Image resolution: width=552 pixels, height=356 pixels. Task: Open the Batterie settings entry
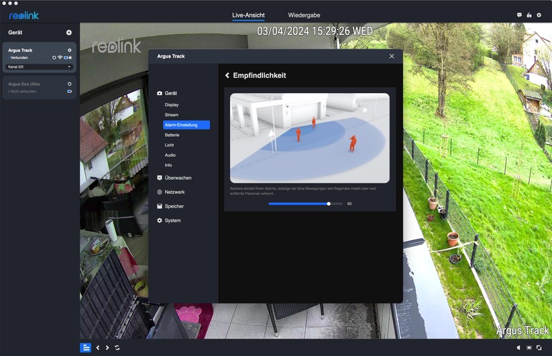pyautogui.click(x=172, y=135)
